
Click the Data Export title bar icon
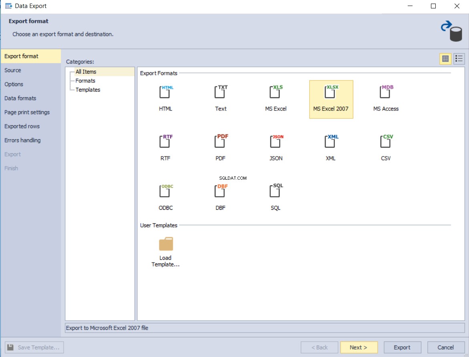coord(9,6)
